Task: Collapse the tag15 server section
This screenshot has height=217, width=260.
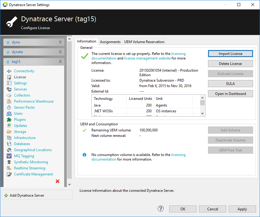Action: tap(60, 62)
